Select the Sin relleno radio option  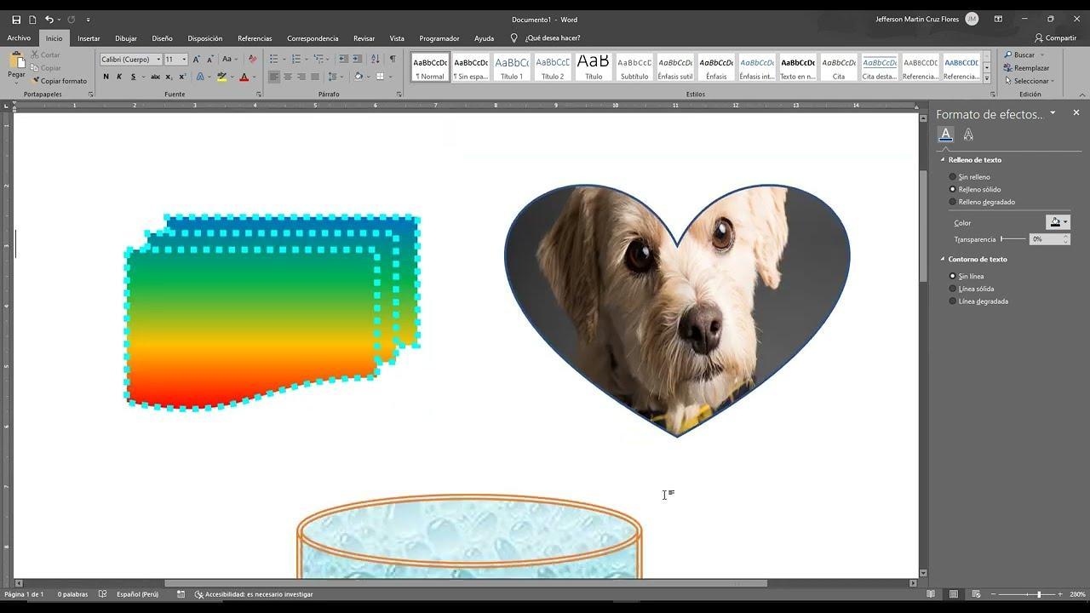click(953, 177)
